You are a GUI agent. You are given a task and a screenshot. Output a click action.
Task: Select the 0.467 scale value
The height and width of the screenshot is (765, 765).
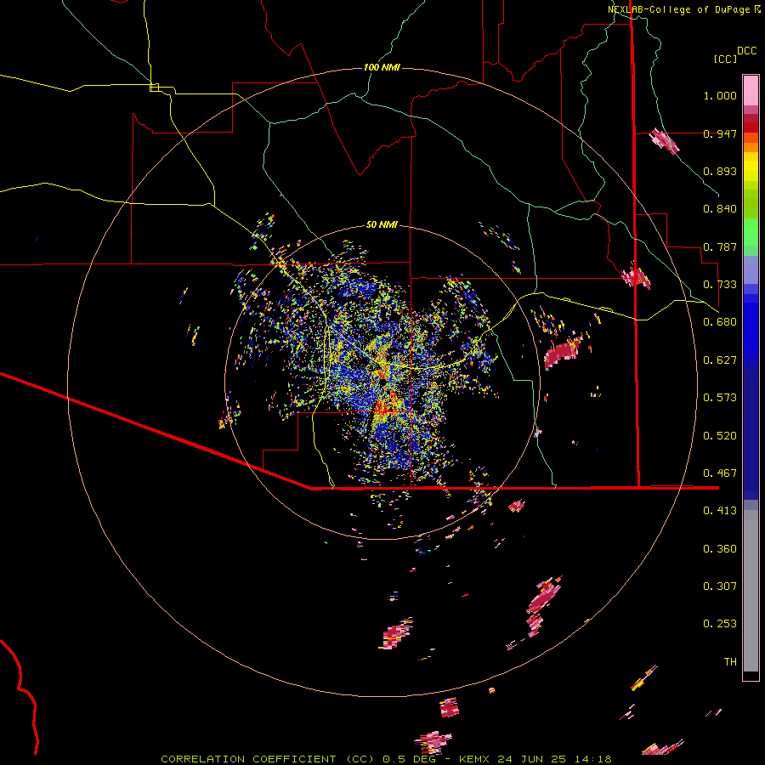(x=720, y=473)
